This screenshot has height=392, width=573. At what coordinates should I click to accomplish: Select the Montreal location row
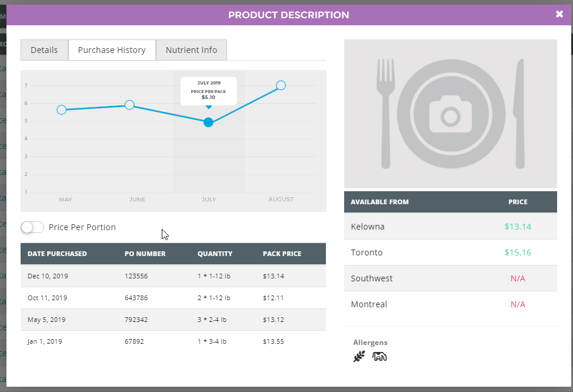click(451, 304)
